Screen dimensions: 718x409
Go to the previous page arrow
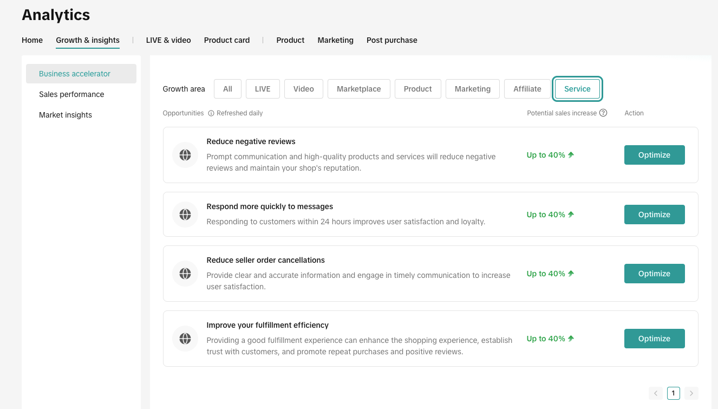[655, 393]
